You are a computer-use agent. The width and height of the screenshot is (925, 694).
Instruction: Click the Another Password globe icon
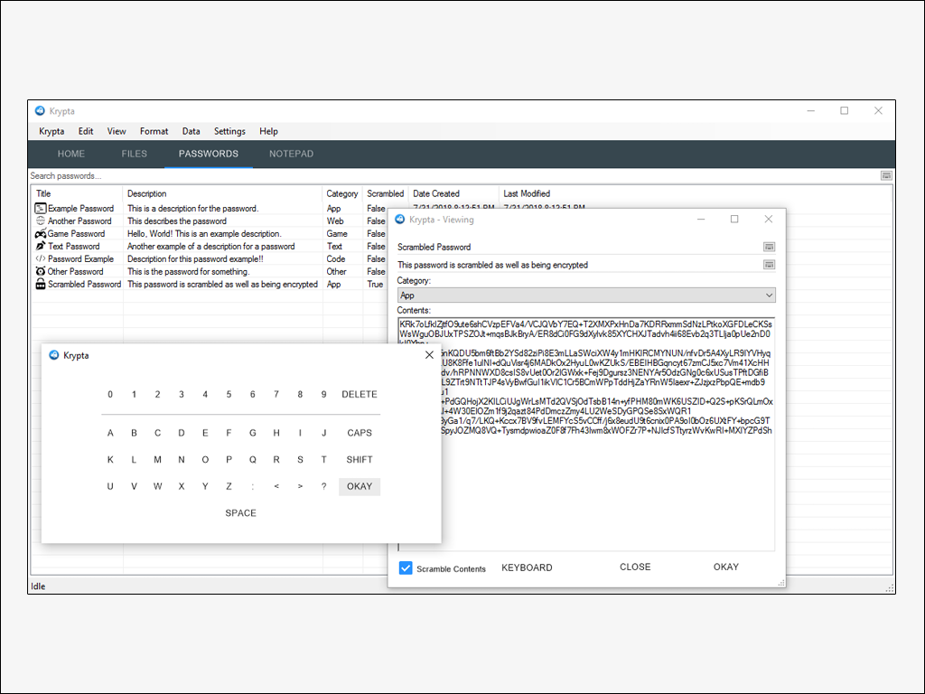click(x=40, y=220)
